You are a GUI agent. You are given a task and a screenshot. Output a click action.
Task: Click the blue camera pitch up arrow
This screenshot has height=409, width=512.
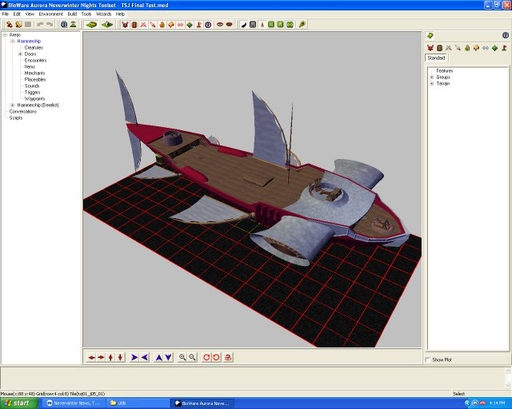click(x=158, y=357)
